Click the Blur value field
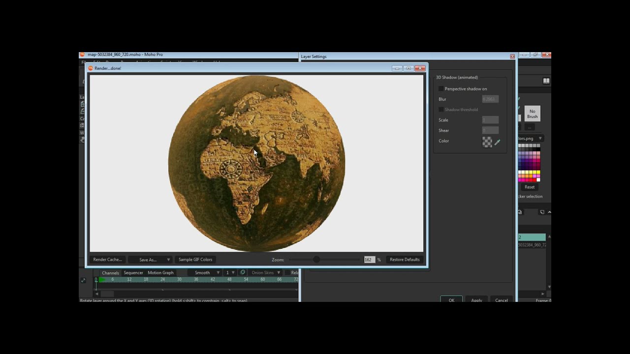 [490, 99]
